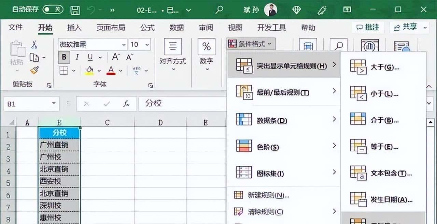Apply bold formatting with the B icon
The height and width of the screenshot is (224, 437).
tap(64, 58)
